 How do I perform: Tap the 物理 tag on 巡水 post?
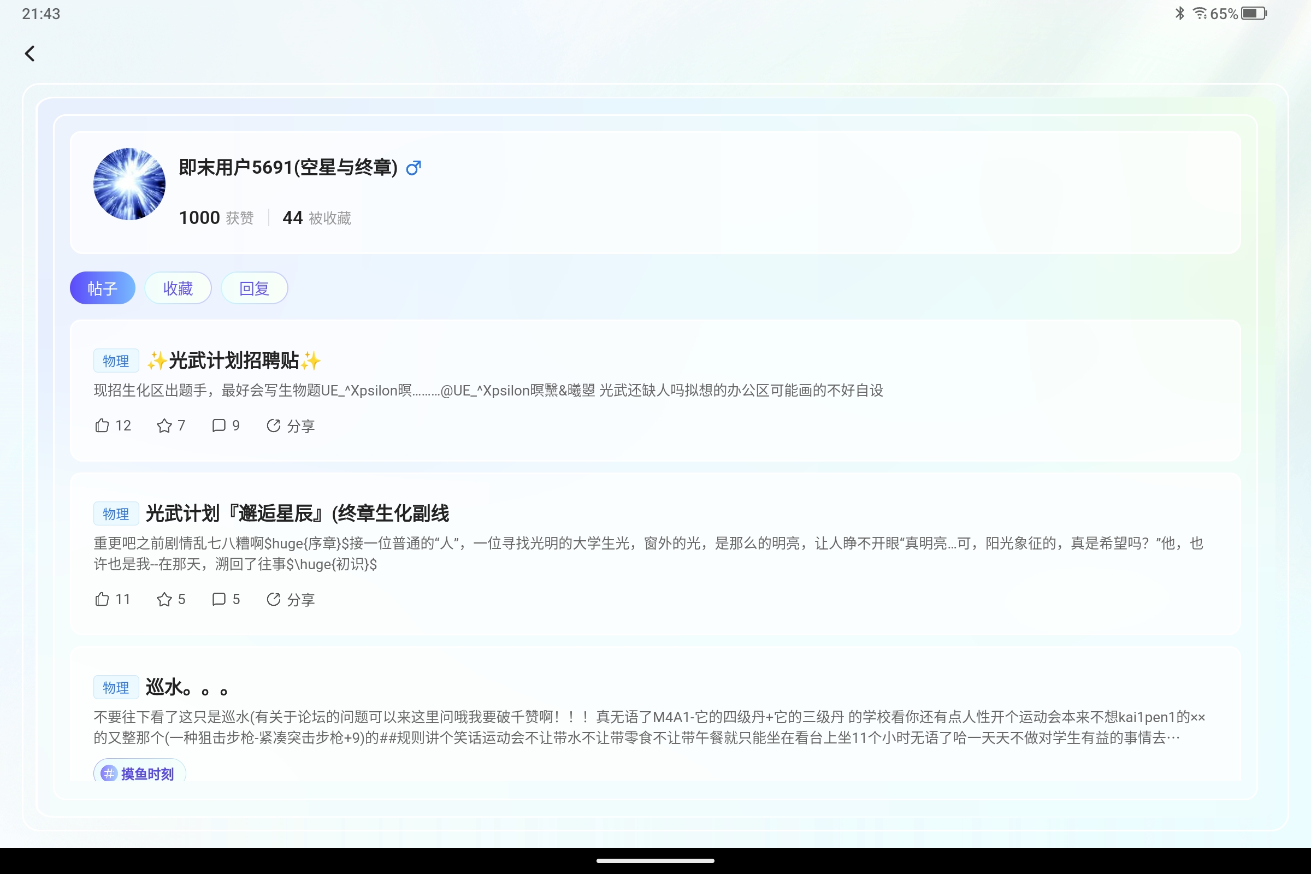coord(116,687)
